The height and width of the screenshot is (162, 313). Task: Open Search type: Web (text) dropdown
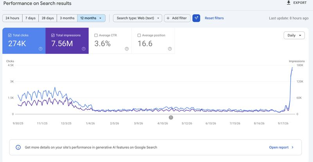pyautogui.click(x=138, y=18)
